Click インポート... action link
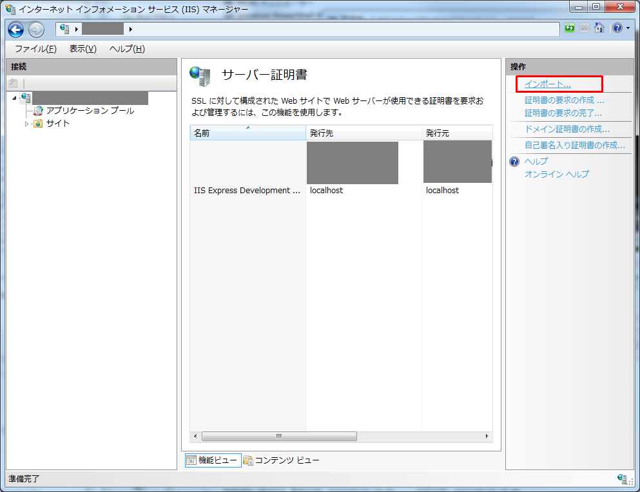The image size is (640, 492). coord(547,84)
